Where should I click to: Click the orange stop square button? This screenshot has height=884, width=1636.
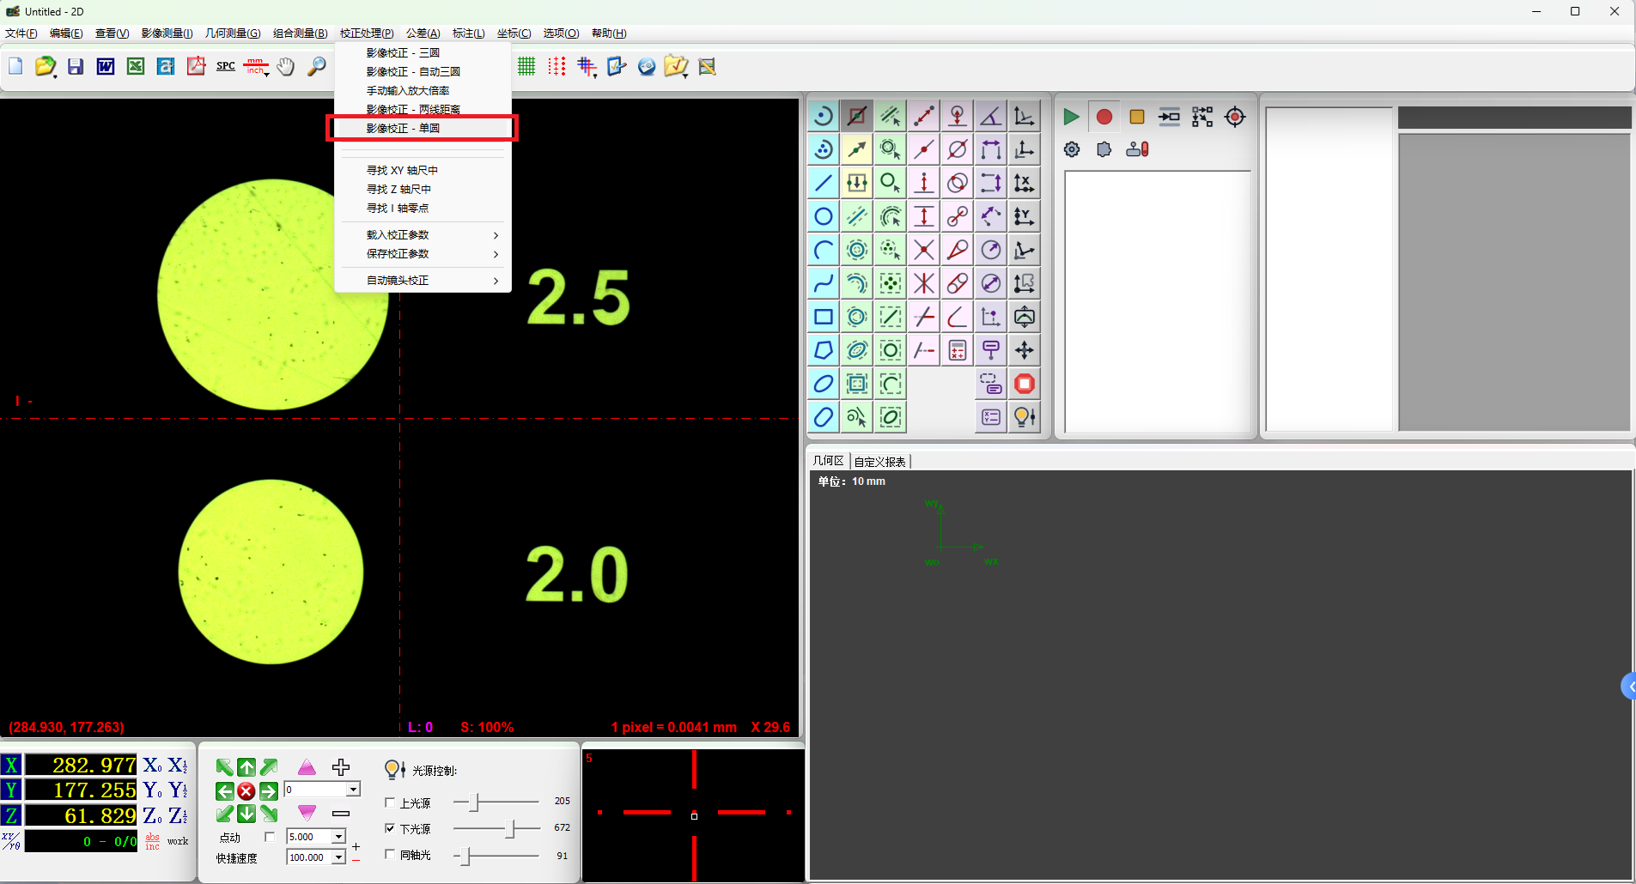1137,117
